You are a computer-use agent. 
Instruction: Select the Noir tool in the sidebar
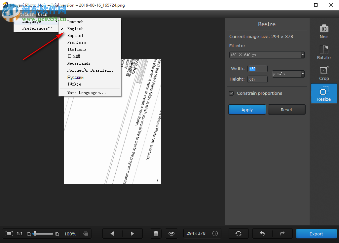(323, 31)
